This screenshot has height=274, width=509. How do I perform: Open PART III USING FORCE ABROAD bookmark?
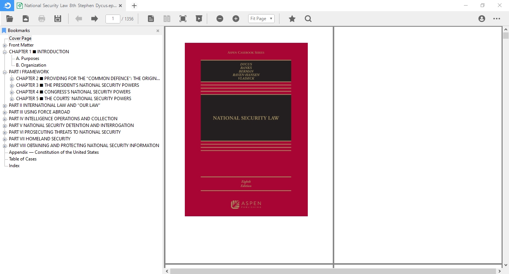coord(39,112)
